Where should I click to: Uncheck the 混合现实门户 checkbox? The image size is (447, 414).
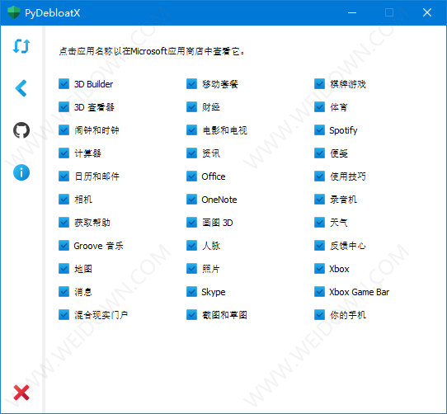pos(64,315)
